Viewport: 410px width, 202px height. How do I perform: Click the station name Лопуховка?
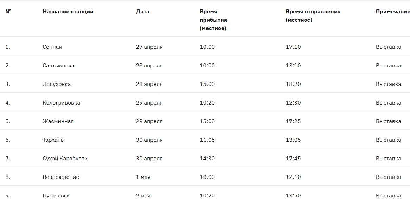click(57, 84)
